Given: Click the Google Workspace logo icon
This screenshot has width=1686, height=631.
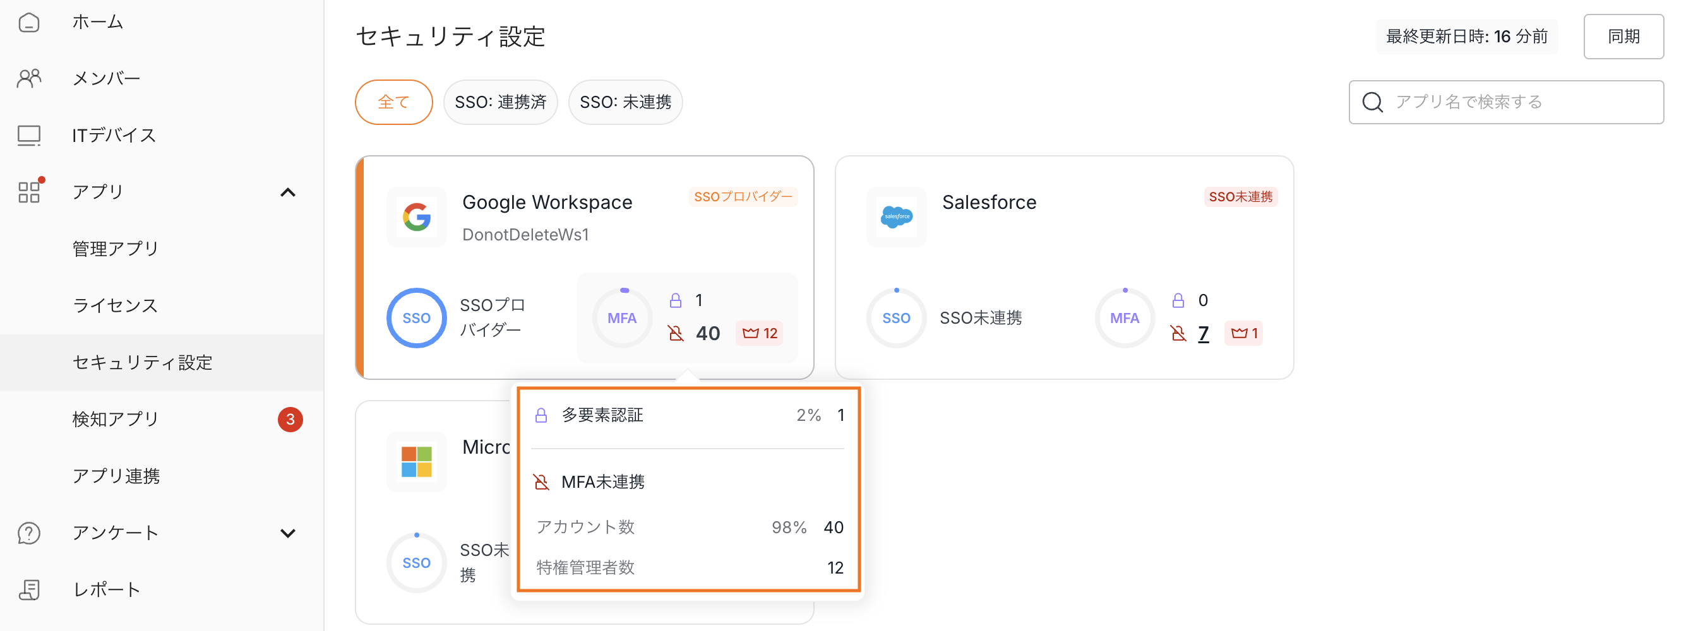Looking at the screenshot, I should point(416,217).
